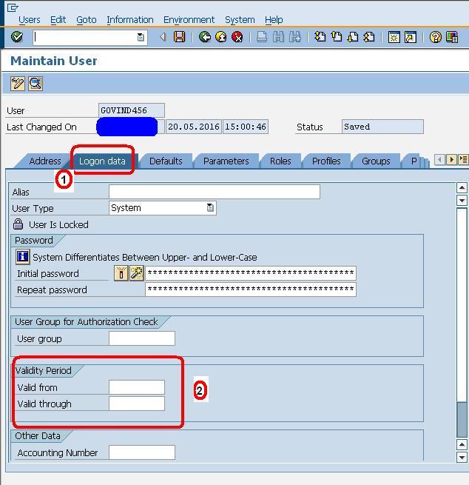Screen dimensions: 469x485
Task: Click the Previous Page icon
Action: click(337, 37)
